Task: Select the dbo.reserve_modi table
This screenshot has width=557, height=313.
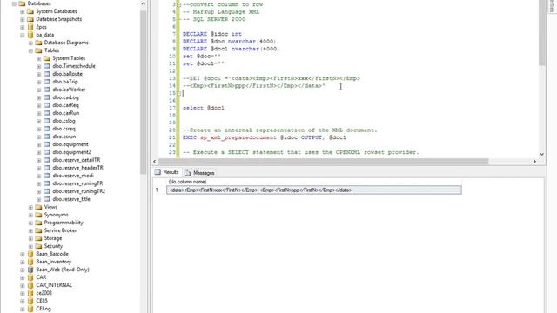Action: click(x=73, y=176)
